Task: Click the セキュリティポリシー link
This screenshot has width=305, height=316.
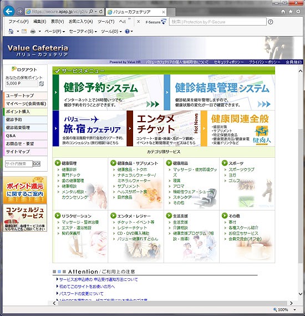Action: 228,62
